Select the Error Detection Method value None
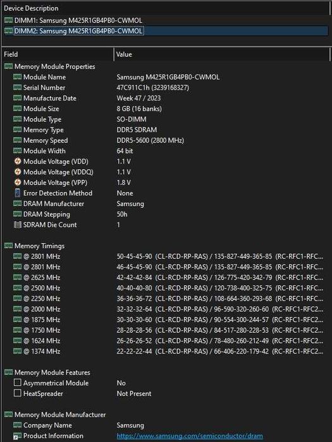This screenshot has width=332, height=442. (125, 193)
